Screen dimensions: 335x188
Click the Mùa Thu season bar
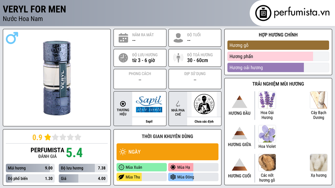[x=142, y=177]
